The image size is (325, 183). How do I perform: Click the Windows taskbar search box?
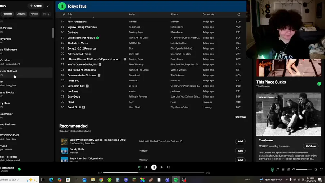(x=19, y=180)
